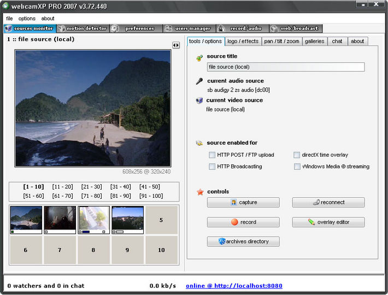Click the sb audigy 2 zs audio text
The width and height of the screenshot is (388, 295).
[x=239, y=90]
